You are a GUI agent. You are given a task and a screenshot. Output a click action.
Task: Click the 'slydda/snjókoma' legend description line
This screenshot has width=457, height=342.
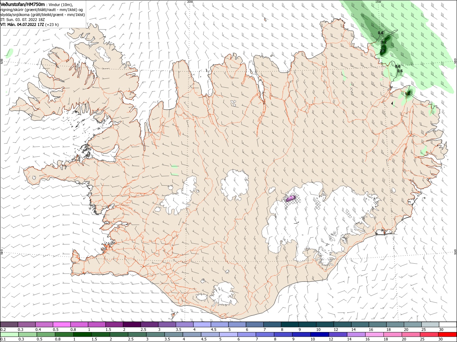click(x=42, y=15)
